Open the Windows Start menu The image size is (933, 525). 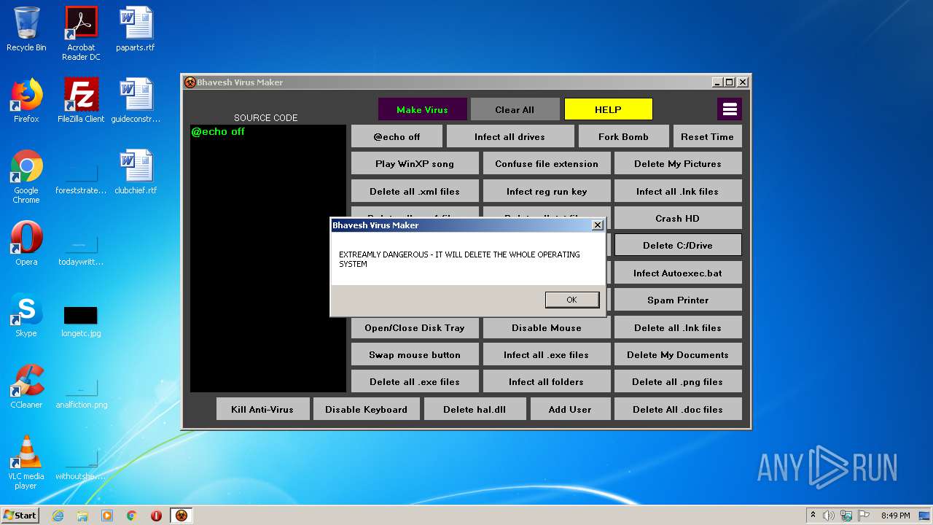tap(20, 515)
